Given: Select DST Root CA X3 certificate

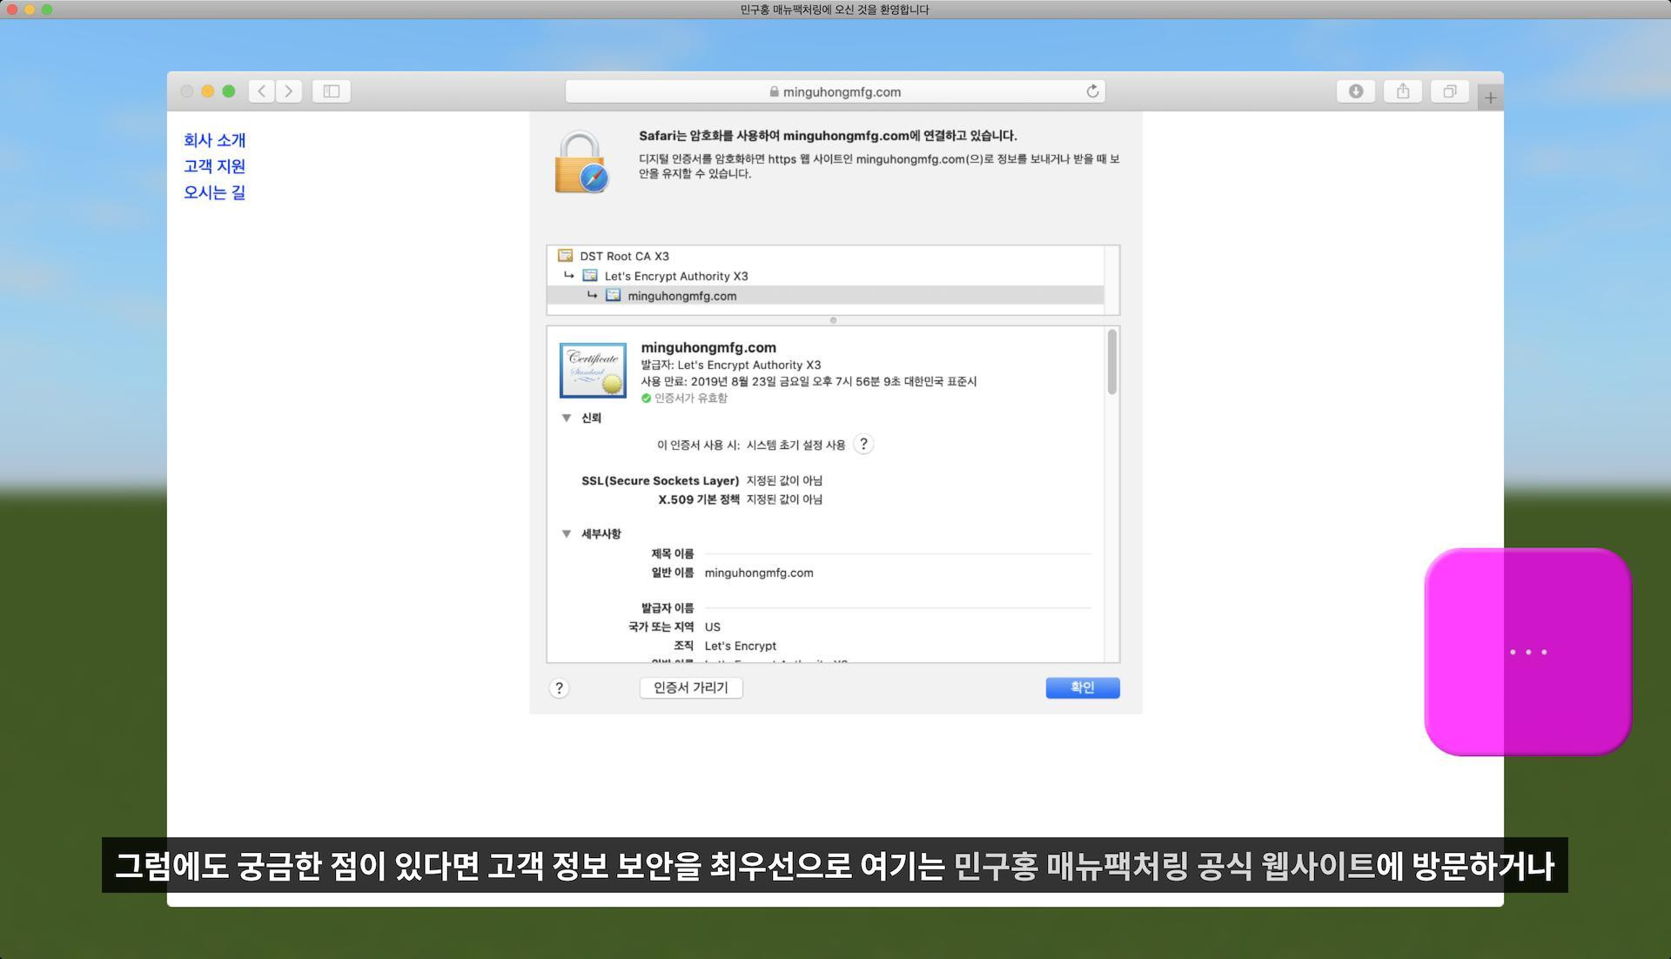Looking at the screenshot, I should pyautogui.click(x=825, y=256).
